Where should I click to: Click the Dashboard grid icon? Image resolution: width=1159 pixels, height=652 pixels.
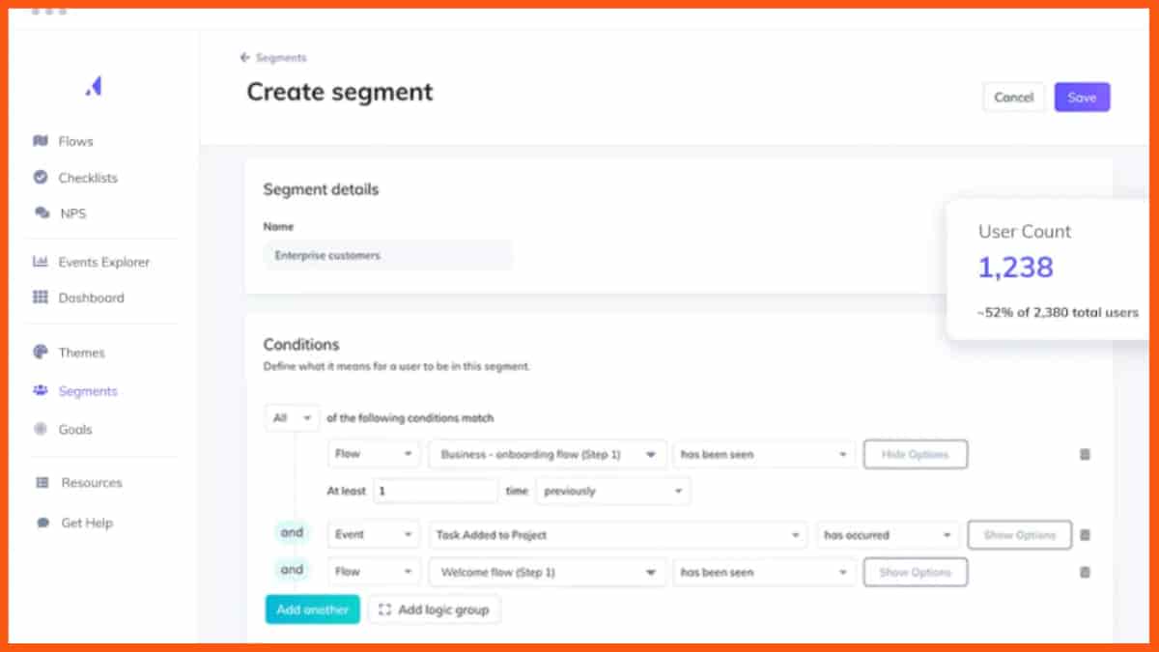(41, 298)
